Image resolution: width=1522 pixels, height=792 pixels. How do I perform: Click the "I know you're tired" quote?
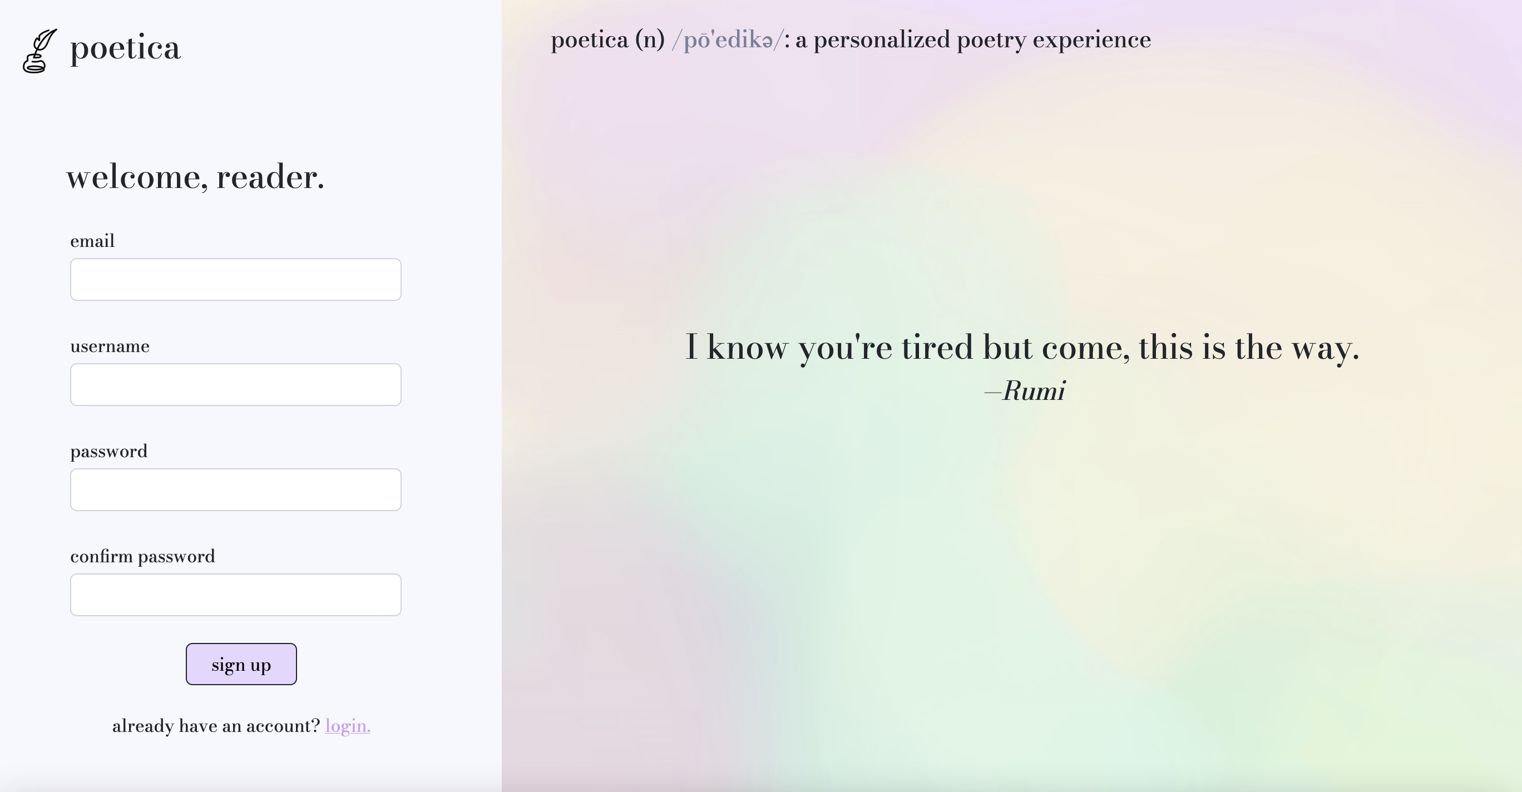pos(1021,347)
